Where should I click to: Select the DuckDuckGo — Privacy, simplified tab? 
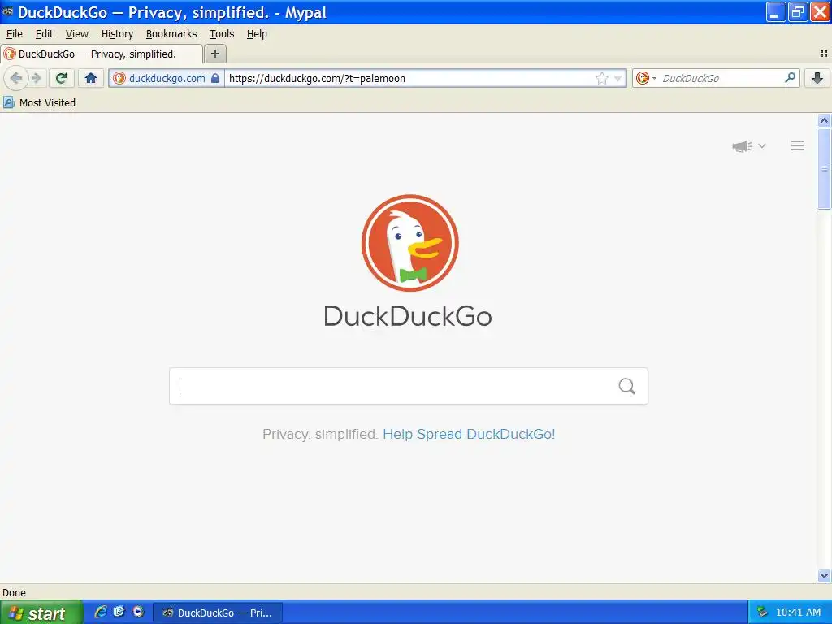tap(102, 54)
